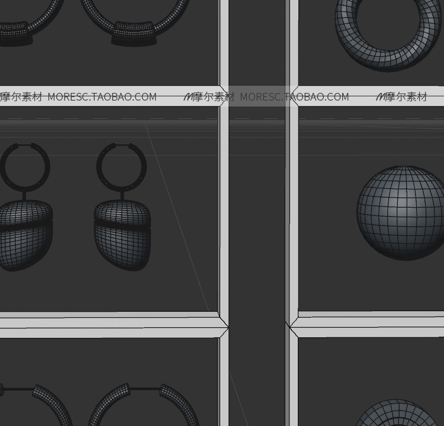Choose the top hoop earring with cylindrical bead

(134, 22)
